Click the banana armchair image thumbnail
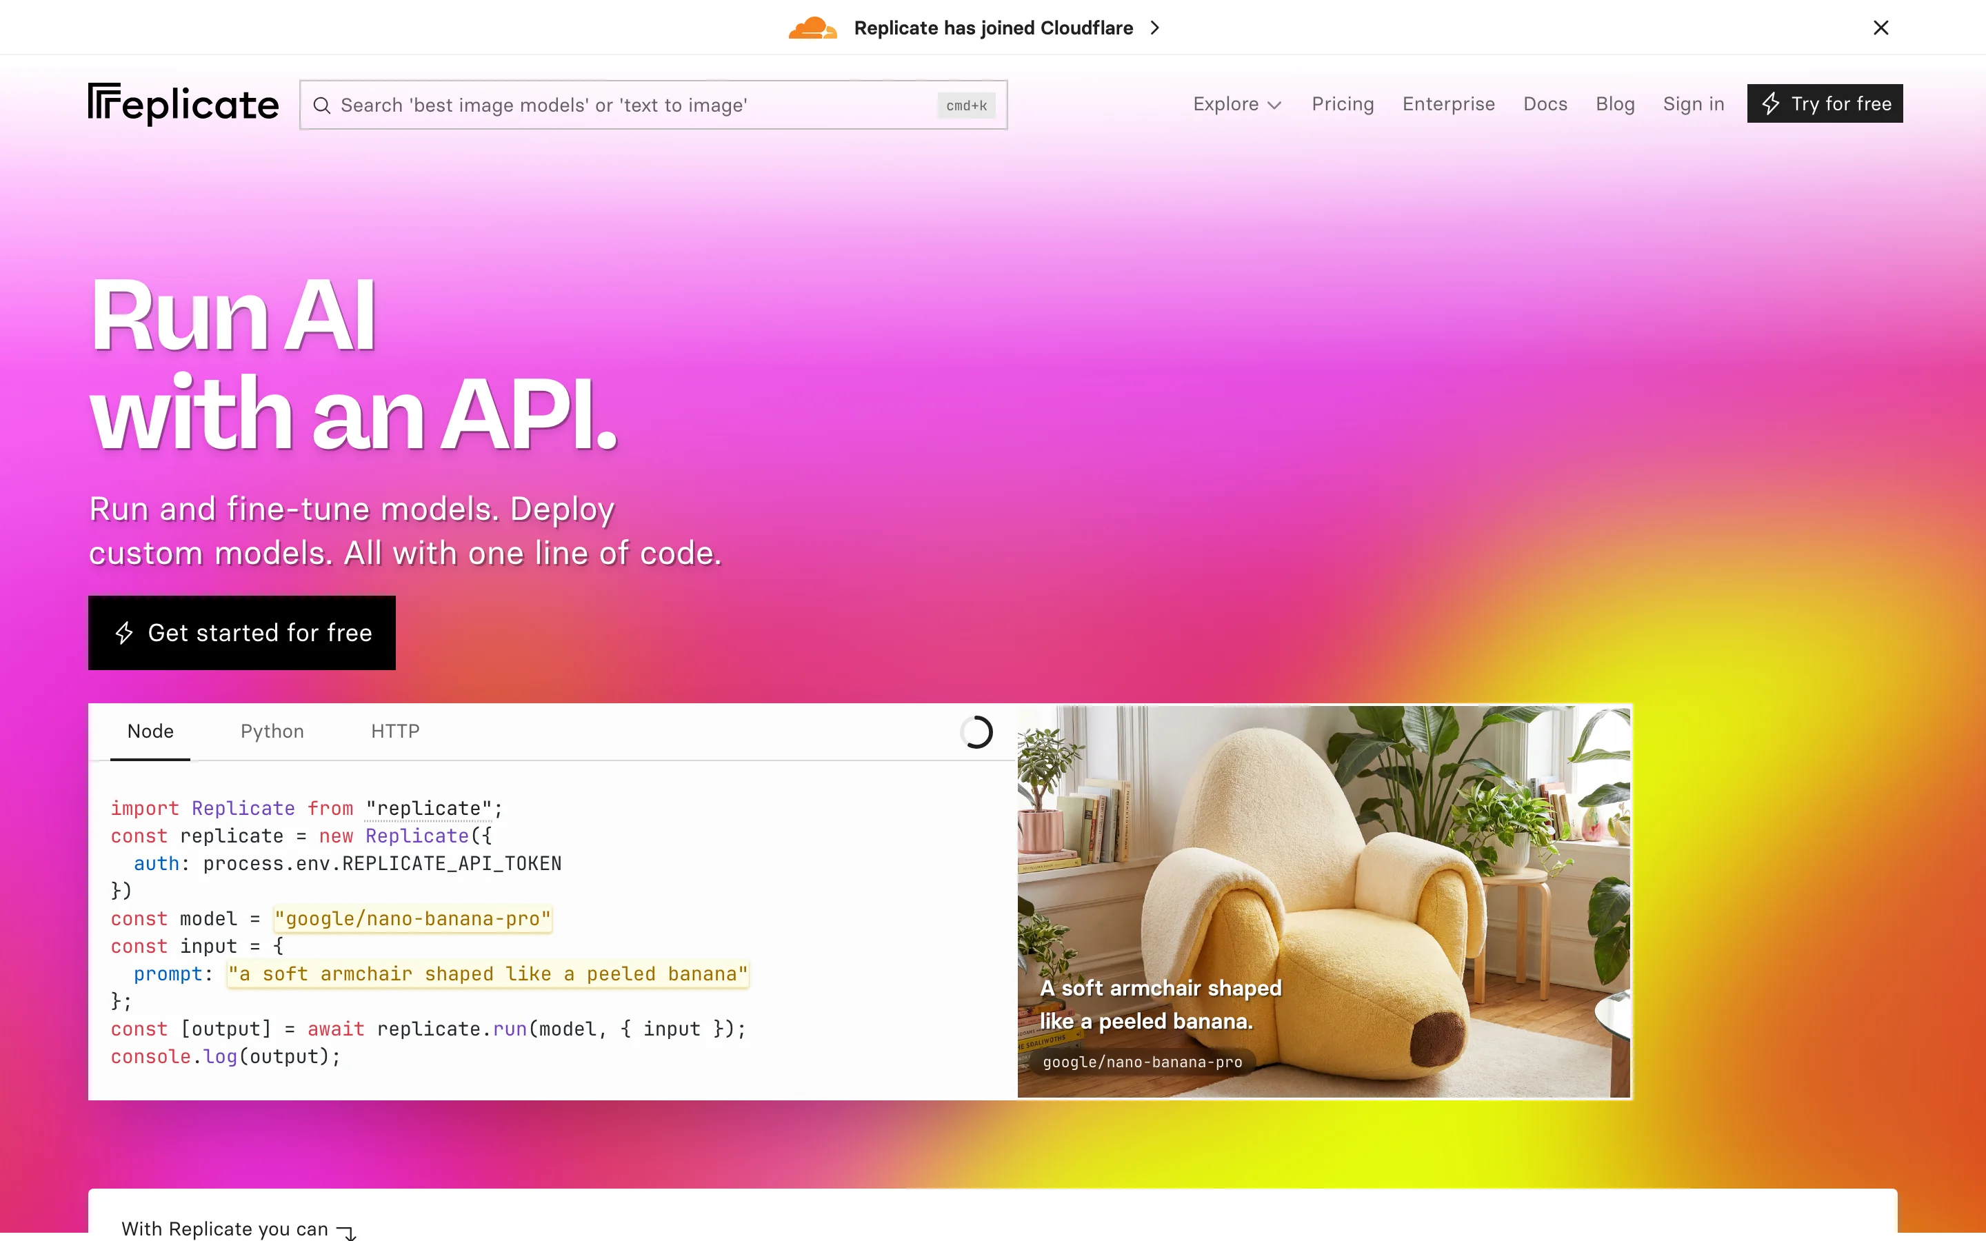 tap(1323, 901)
